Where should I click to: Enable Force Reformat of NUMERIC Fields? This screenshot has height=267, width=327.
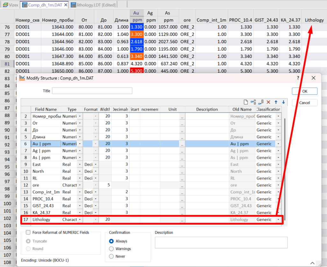click(x=28, y=233)
